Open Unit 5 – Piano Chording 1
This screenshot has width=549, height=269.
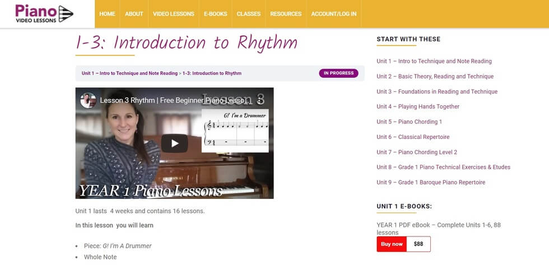410,122
